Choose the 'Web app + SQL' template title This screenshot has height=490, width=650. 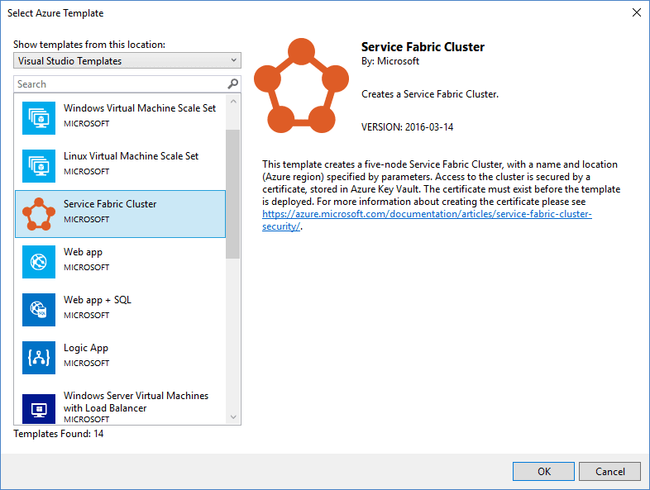tap(98, 300)
